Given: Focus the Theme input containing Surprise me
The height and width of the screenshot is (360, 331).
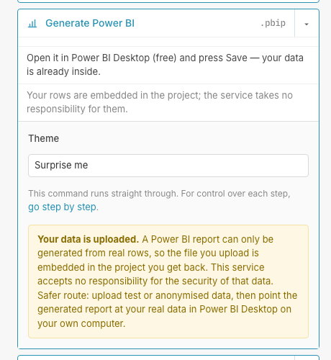Looking at the screenshot, I should click(168, 166).
